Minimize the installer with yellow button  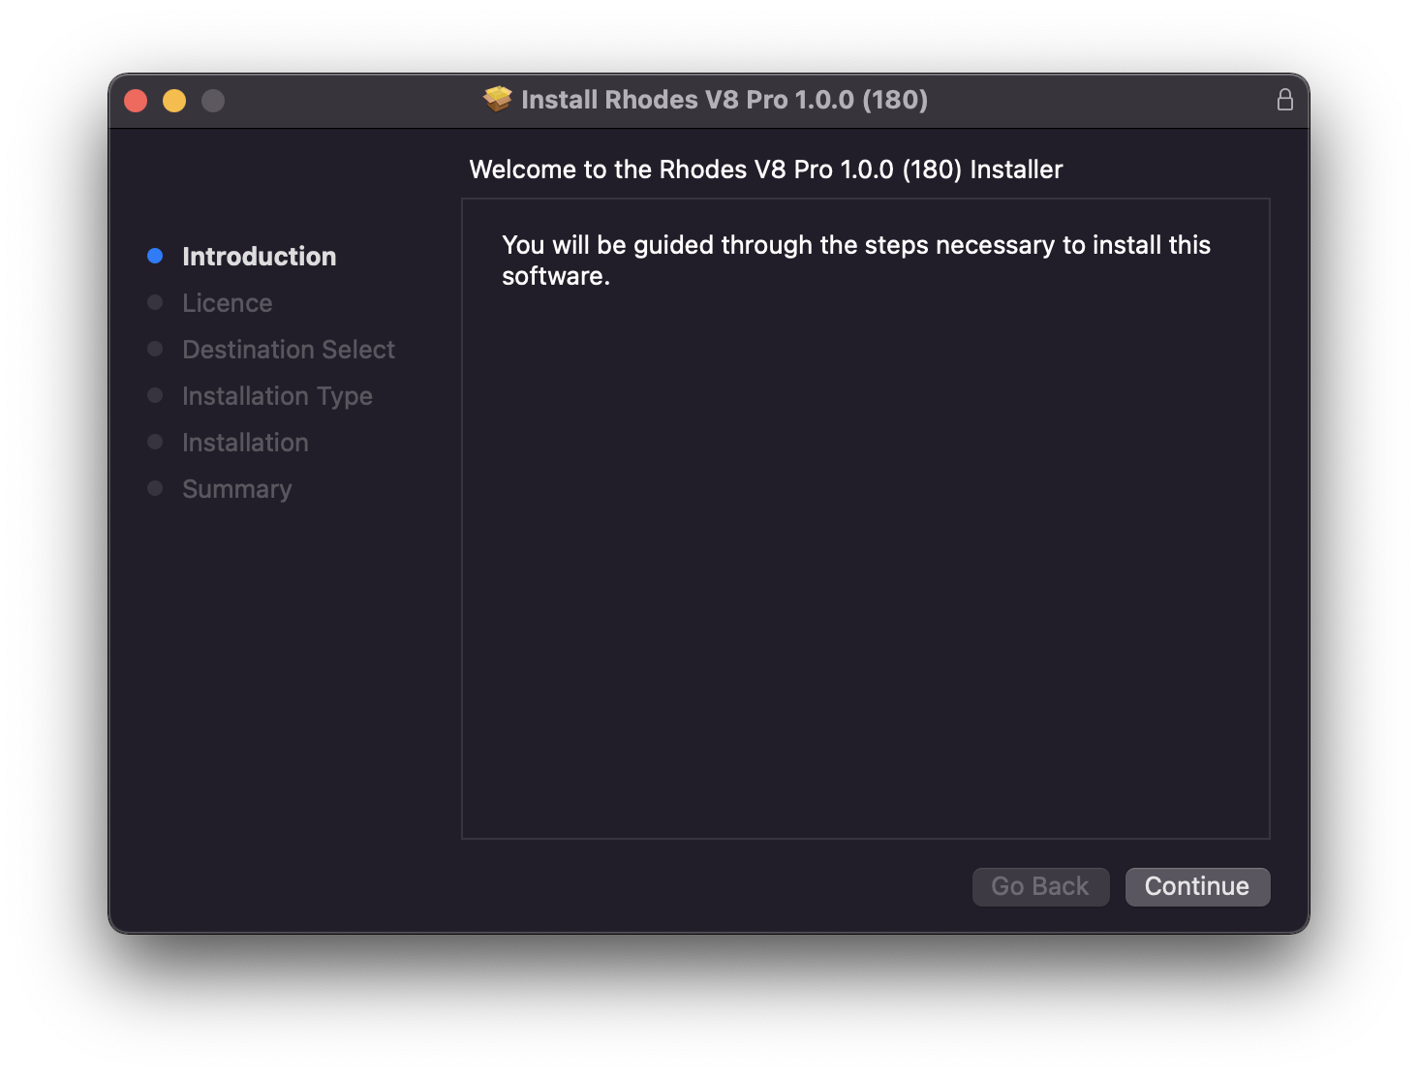point(174,101)
